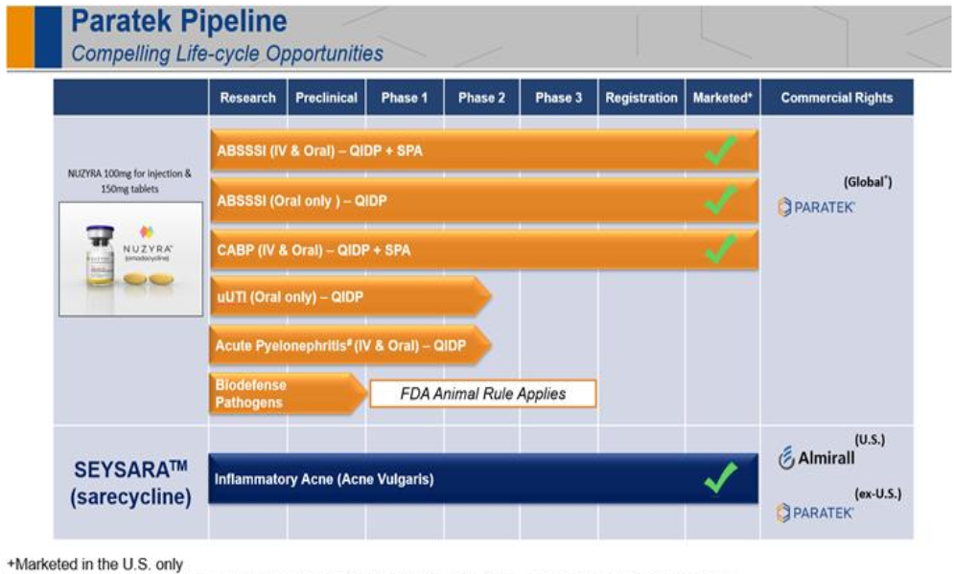Viewport: 954px width, 574px height.
Task: Select the Research column header
Action: click(x=248, y=98)
